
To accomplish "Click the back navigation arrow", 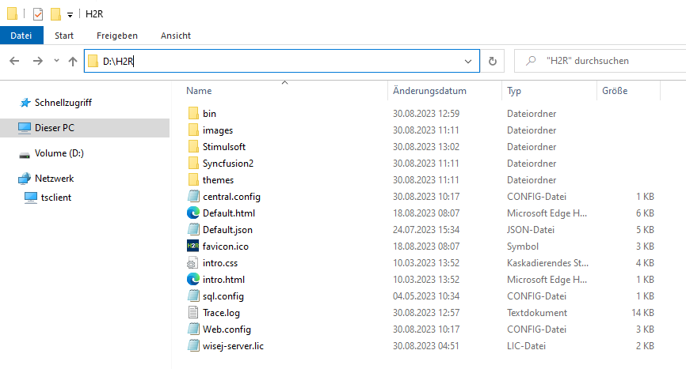I will pyautogui.click(x=14, y=62).
